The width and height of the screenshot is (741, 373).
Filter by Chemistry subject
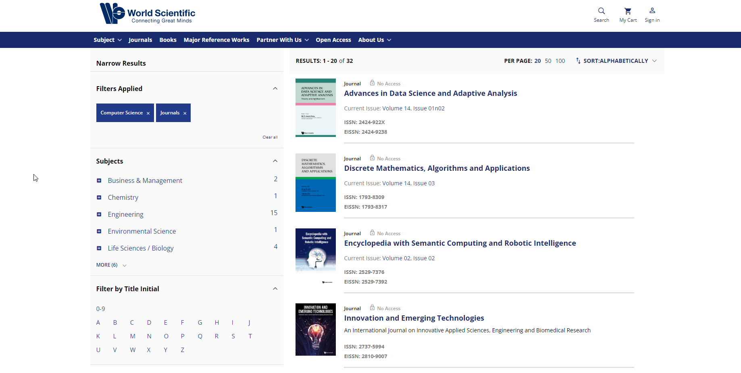(x=123, y=197)
